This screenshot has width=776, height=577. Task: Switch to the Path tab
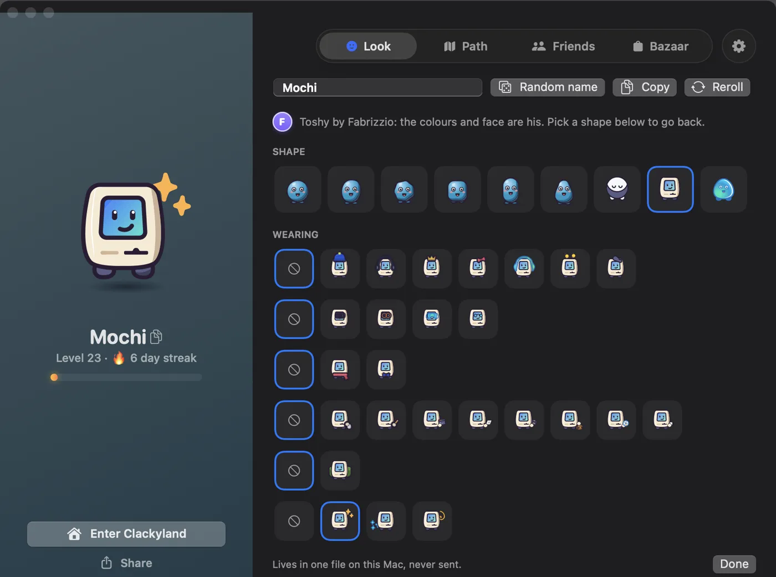pos(466,46)
